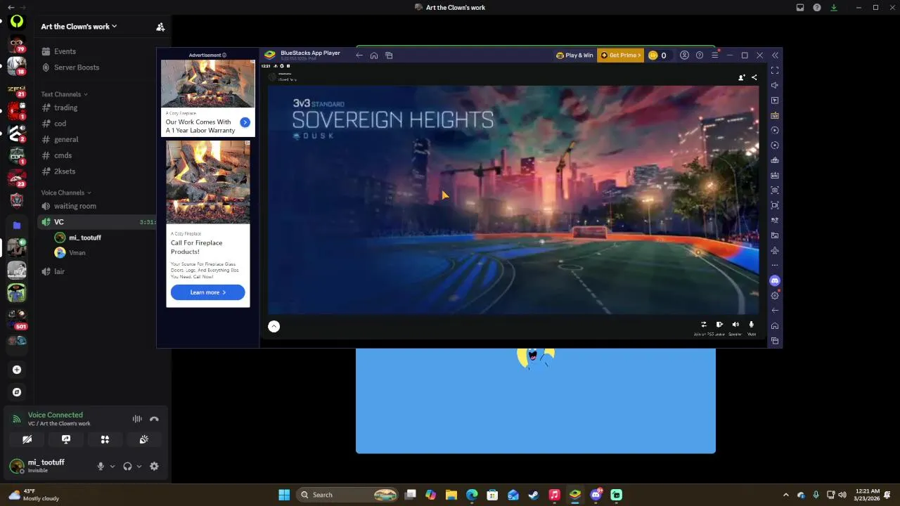Open the trading text channel

pos(65,108)
